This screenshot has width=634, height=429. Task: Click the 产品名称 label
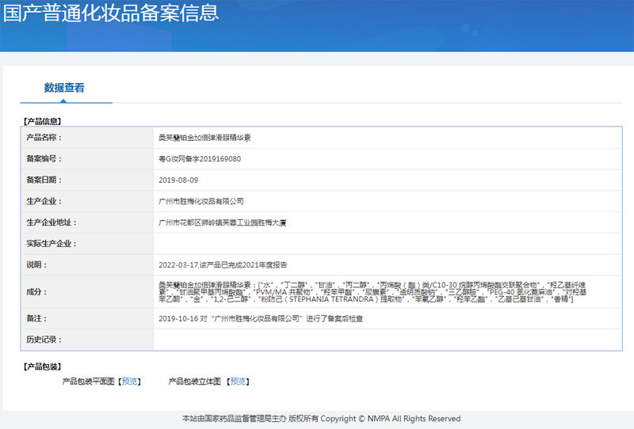44,138
